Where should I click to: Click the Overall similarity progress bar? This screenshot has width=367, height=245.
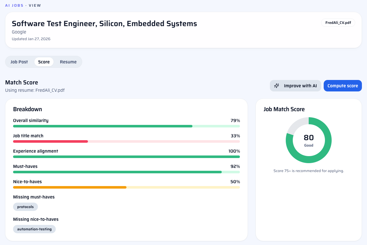(126, 126)
